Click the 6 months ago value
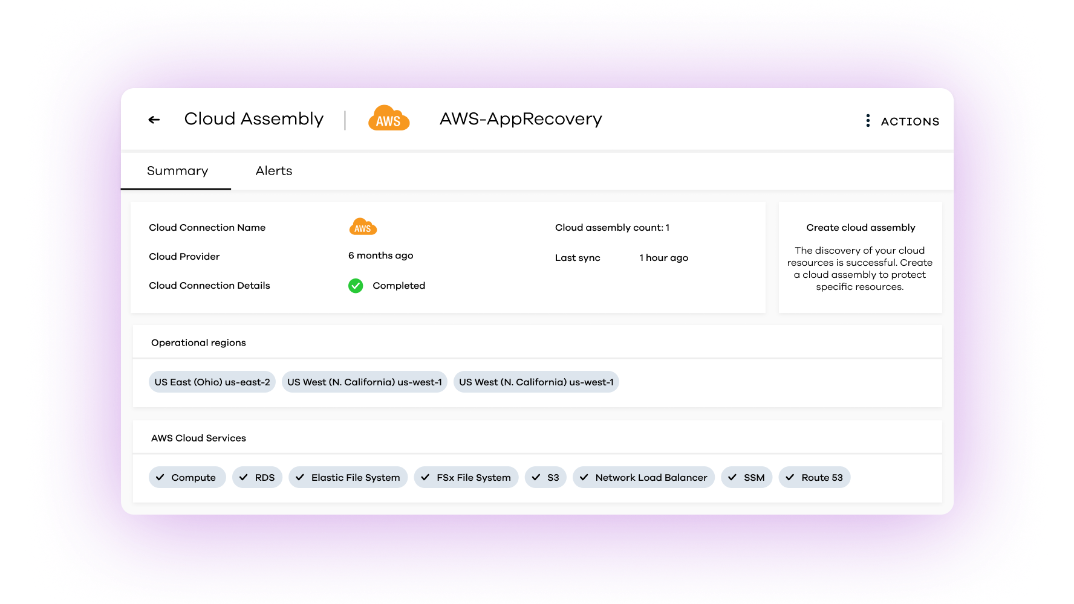This screenshot has width=1074, height=604. click(x=381, y=255)
